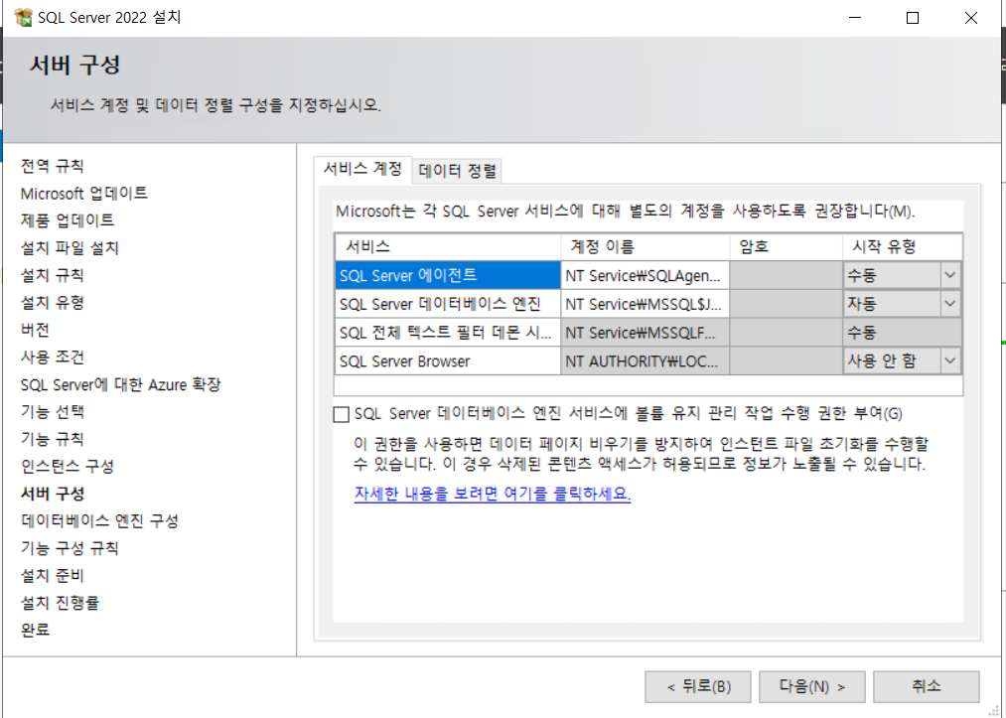Open startup type dropdown for SQL Server 에이전트

coord(950,275)
